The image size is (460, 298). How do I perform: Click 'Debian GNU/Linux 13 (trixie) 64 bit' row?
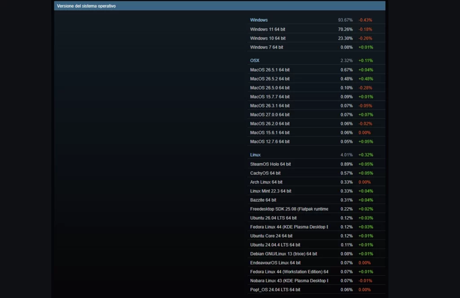[316, 254]
